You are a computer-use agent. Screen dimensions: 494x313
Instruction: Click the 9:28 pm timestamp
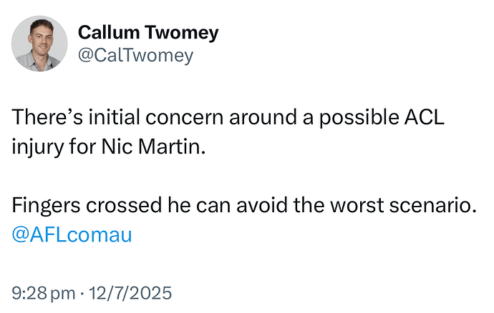pyautogui.click(x=44, y=293)
